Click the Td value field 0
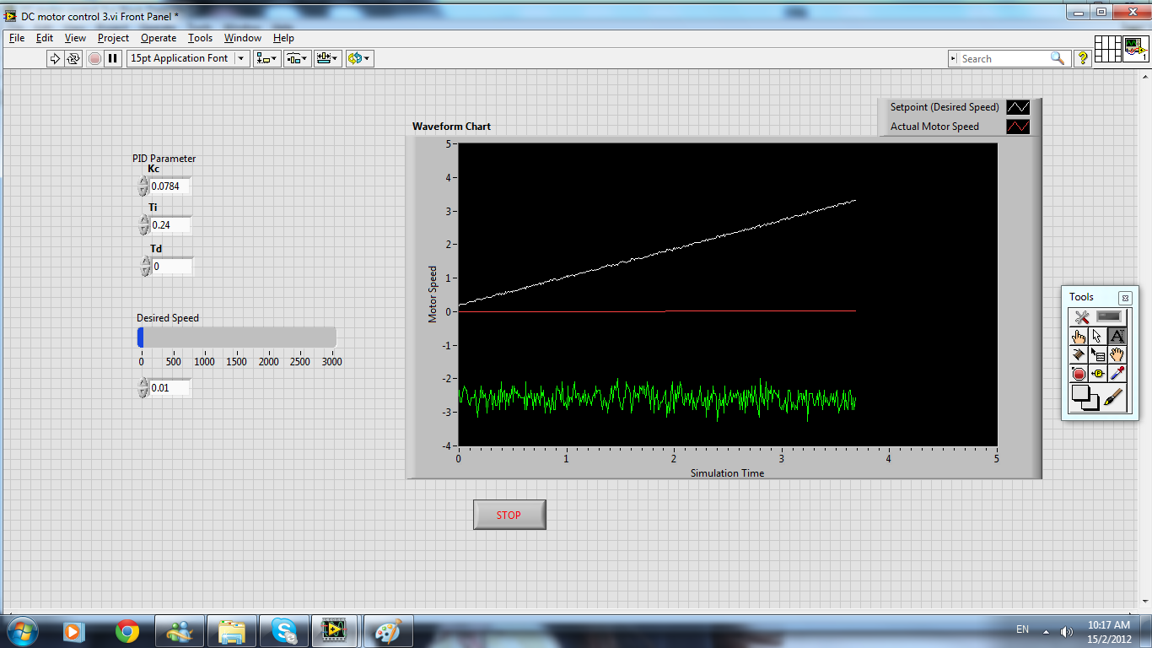The height and width of the screenshot is (648, 1152). click(172, 266)
